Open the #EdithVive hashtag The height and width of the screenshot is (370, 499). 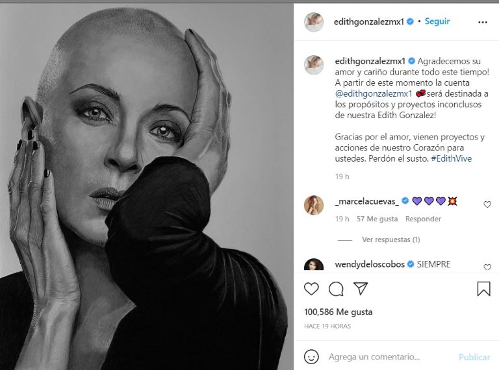coord(452,158)
